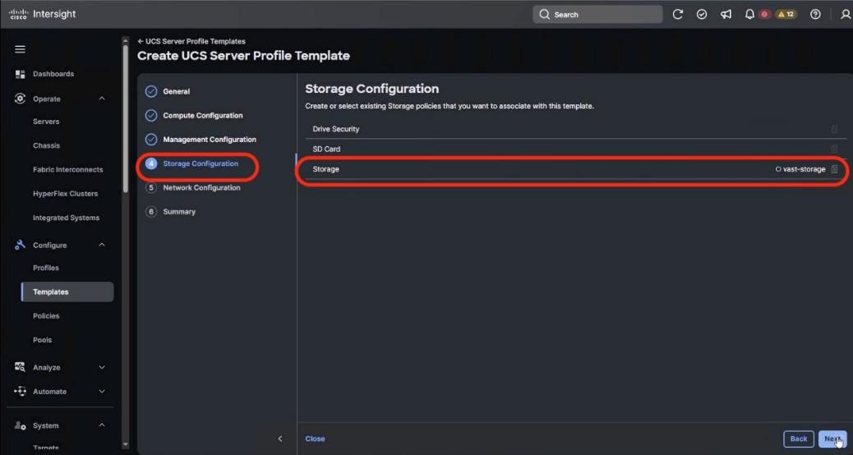Image resolution: width=853 pixels, height=455 pixels.
Task: Go to Summary step
Action: (179, 211)
